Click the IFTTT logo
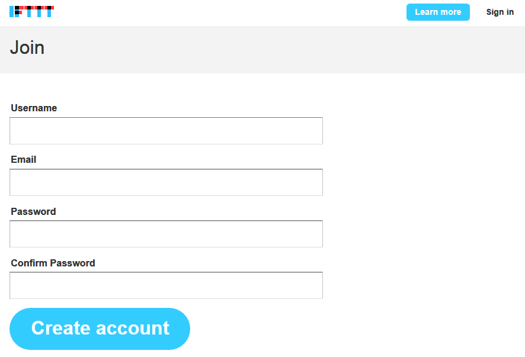This screenshot has width=525, height=357. pos(31,11)
